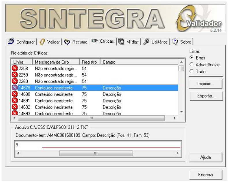The image size is (228, 182).
Task: Click the critiques list scroll-left arrow
Action: click(x=14, y=118)
